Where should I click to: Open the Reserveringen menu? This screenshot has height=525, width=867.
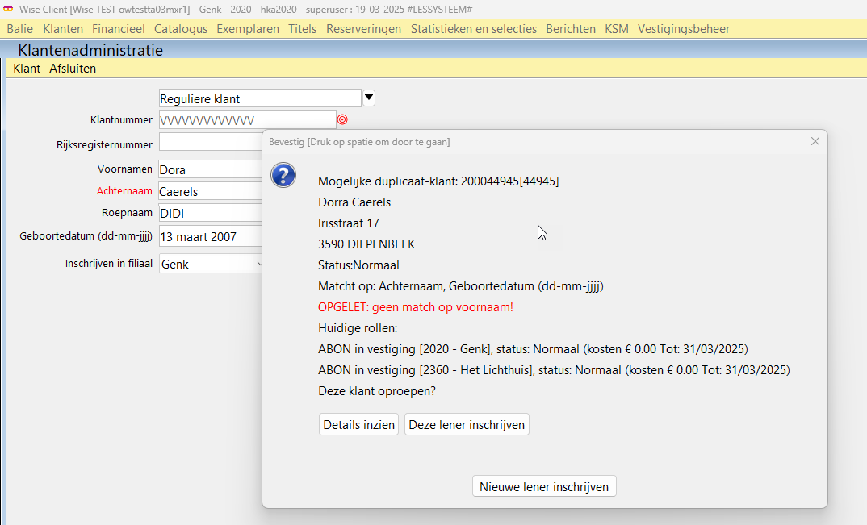pyautogui.click(x=364, y=29)
